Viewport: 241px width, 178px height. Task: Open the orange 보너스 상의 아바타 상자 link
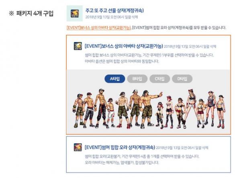99,28
